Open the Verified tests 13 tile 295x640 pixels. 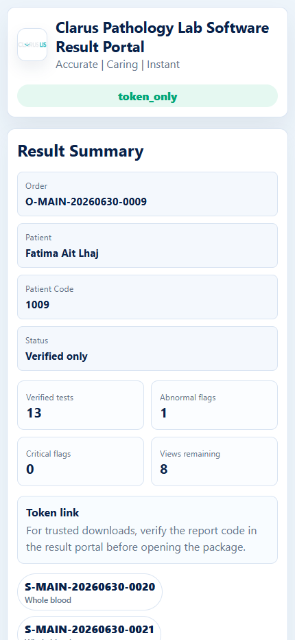pos(80,405)
